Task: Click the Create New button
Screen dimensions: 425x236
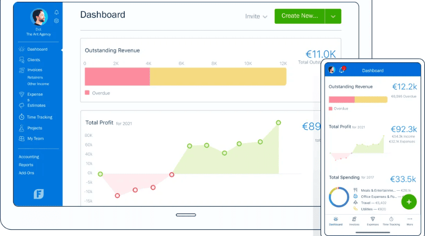Action: [299, 16]
